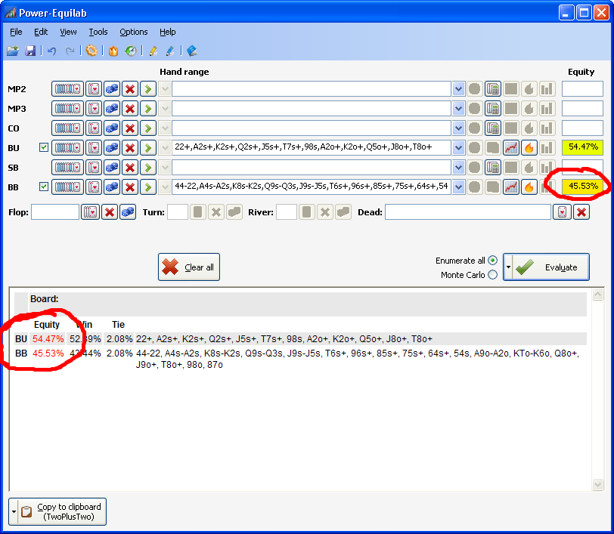Select the Monte Carlo radio button
Image resolution: width=614 pixels, height=534 pixels.
click(x=492, y=275)
